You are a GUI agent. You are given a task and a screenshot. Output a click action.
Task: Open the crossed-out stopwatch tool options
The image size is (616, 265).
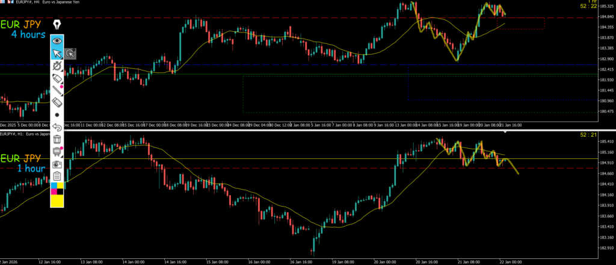pyautogui.click(x=57, y=66)
